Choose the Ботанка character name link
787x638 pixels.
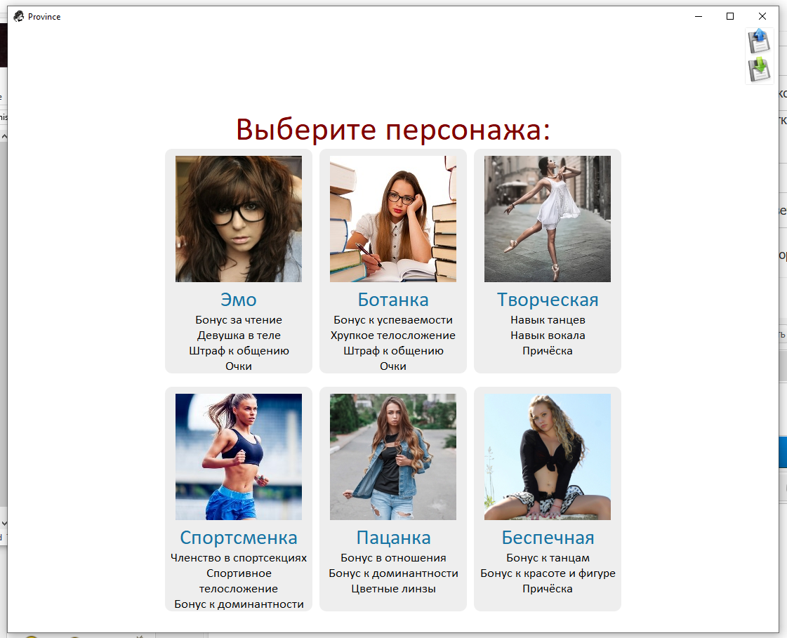(x=393, y=300)
